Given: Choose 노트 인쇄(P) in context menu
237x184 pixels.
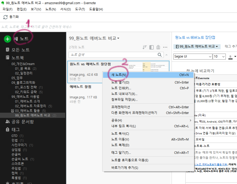Looking at the screenshot, I should (x=148, y=88).
